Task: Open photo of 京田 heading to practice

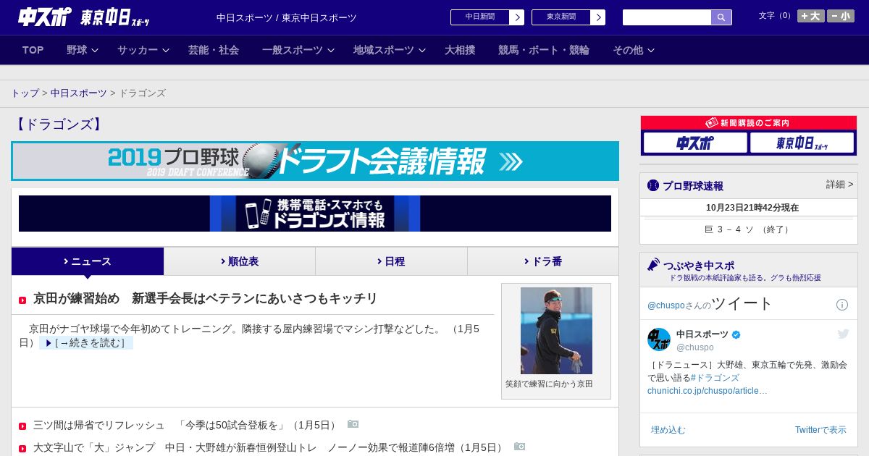Action: 556,331
